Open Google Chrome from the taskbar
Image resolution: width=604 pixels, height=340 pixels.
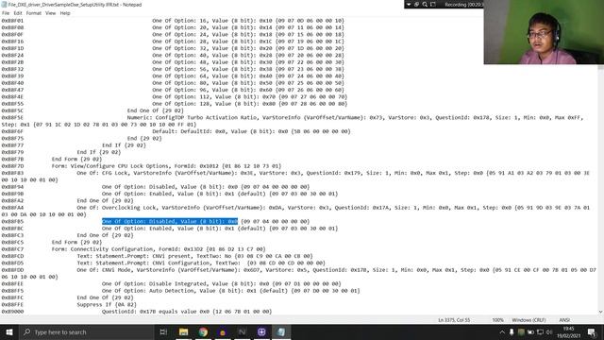point(203,331)
